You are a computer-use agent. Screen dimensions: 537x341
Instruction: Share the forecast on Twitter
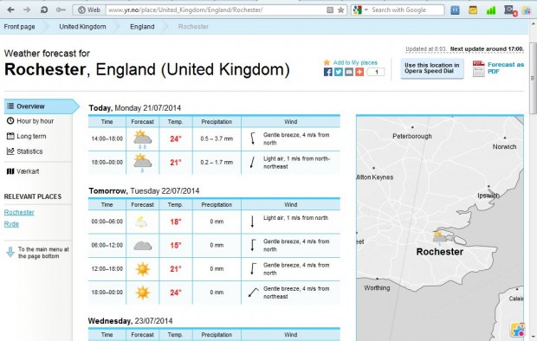339,72
